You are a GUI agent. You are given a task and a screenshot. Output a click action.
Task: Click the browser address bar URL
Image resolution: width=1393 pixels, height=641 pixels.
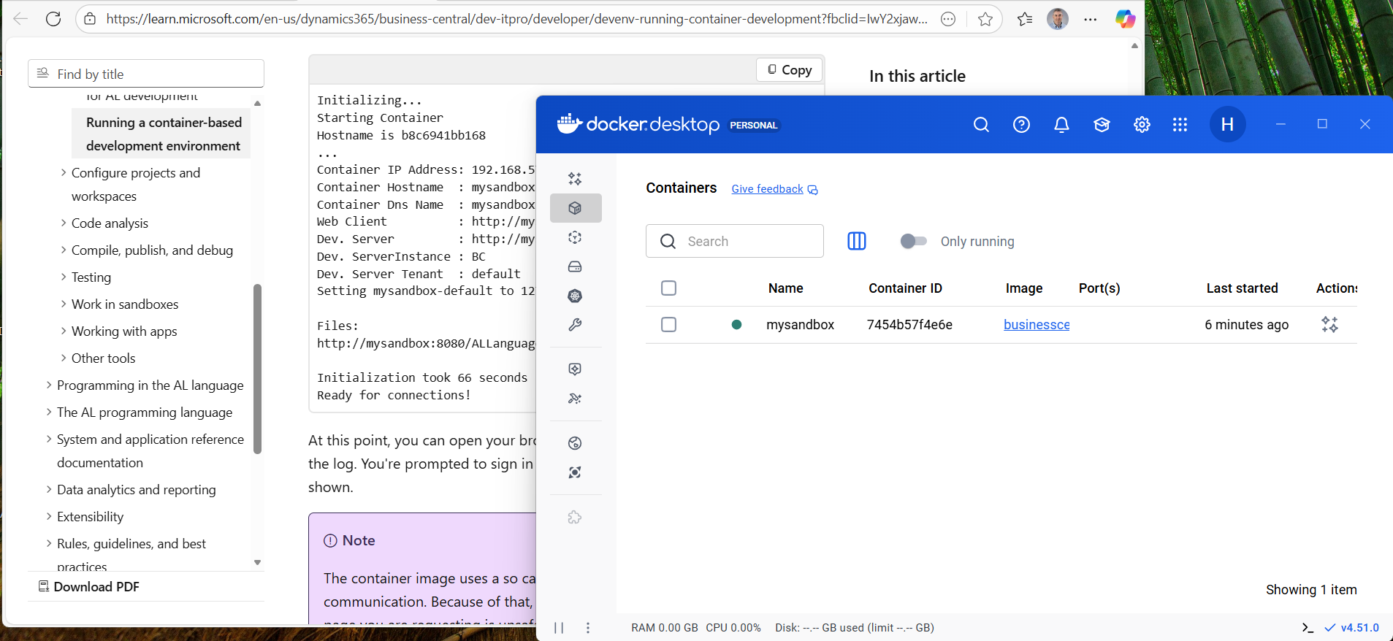(517, 19)
